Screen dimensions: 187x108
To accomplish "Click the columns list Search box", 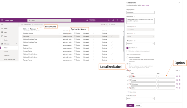I will coord(112,24).
